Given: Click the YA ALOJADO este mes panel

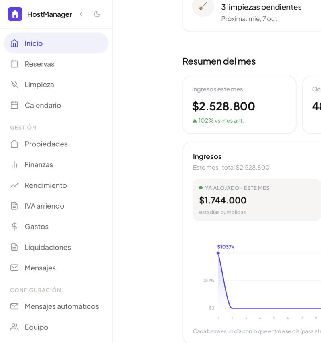Looking at the screenshot, I should (257, 200).
